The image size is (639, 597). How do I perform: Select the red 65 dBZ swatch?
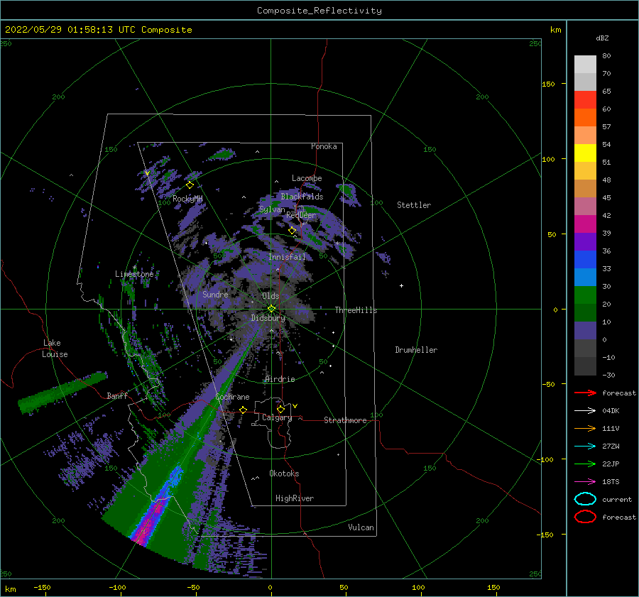tap(585, 99)
